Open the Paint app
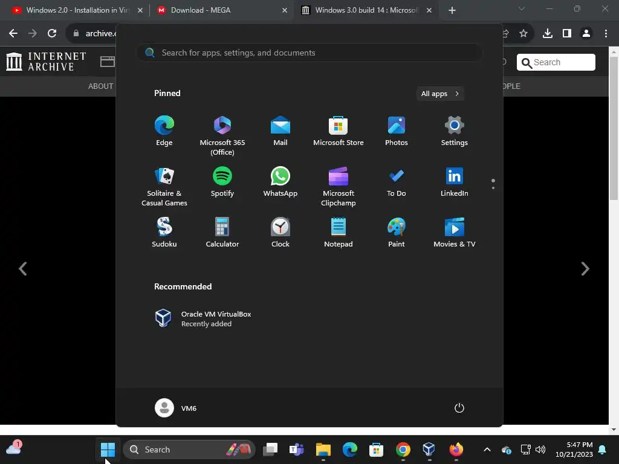The image size is (619, 464). pyautogui.click(x=397, y=233)
